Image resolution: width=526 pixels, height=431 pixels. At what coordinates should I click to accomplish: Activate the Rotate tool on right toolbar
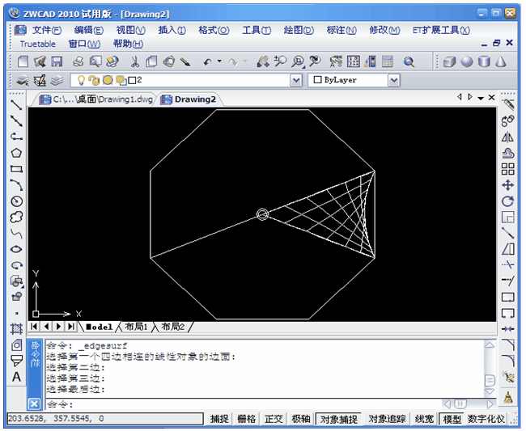click(508, 201)
